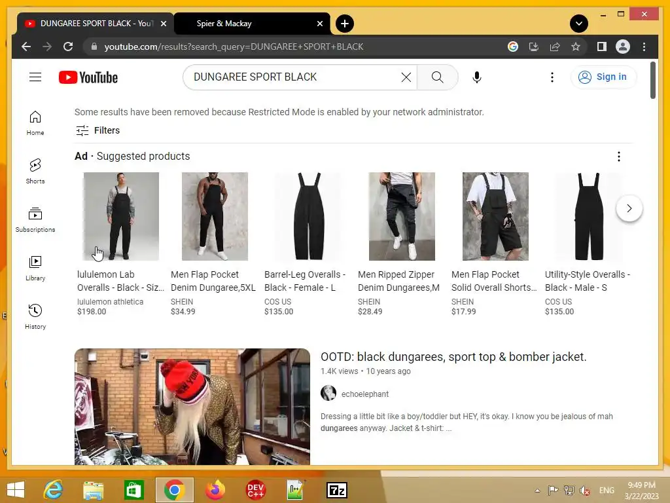This screenshot has height=503, width=670.
Task: Clear the search box with the X icon
Action: point(406,77)
